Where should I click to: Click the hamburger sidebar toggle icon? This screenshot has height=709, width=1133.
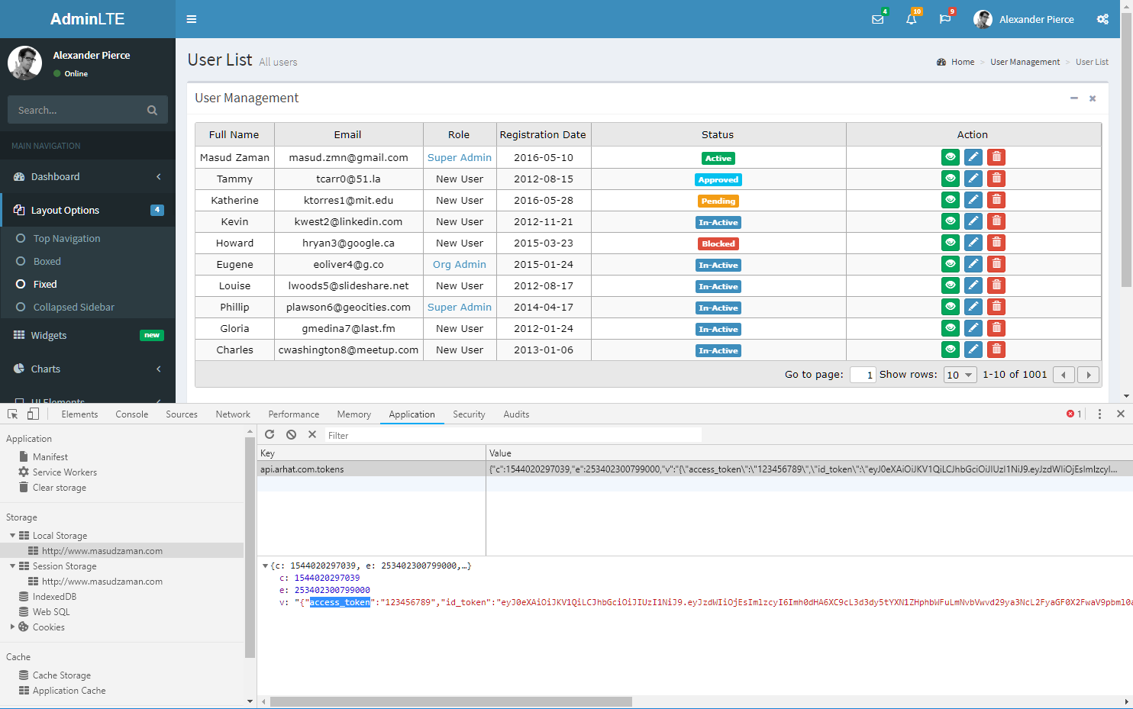point(192,19)
